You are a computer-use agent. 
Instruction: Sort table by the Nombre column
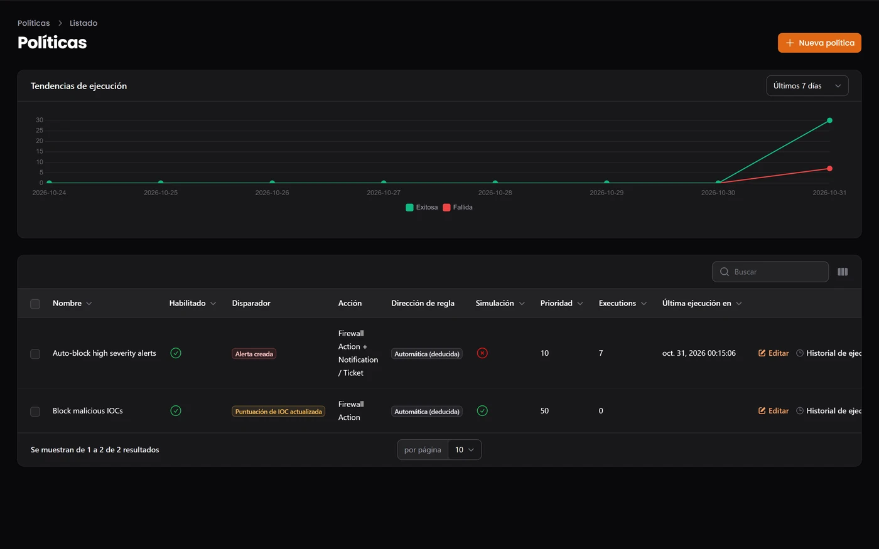[72, 303]
